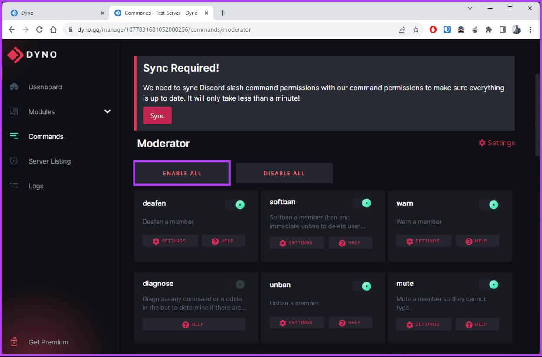Click the address bar URL
Screen dimensions: 542x357
[164, 30]
